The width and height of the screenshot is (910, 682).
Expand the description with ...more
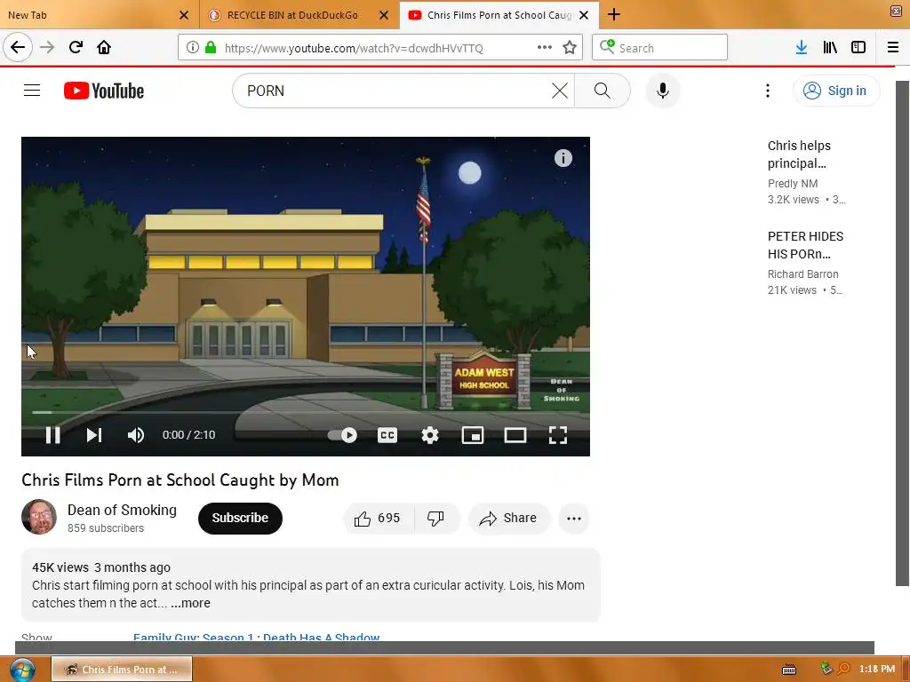point(190,603)
